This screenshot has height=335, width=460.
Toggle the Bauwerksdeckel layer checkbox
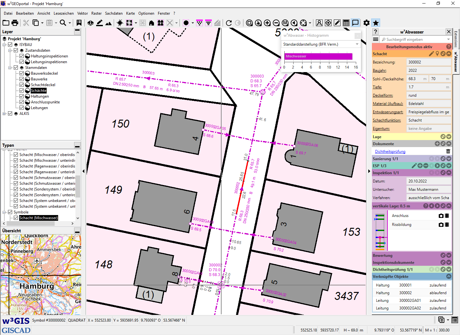point(22,73)
